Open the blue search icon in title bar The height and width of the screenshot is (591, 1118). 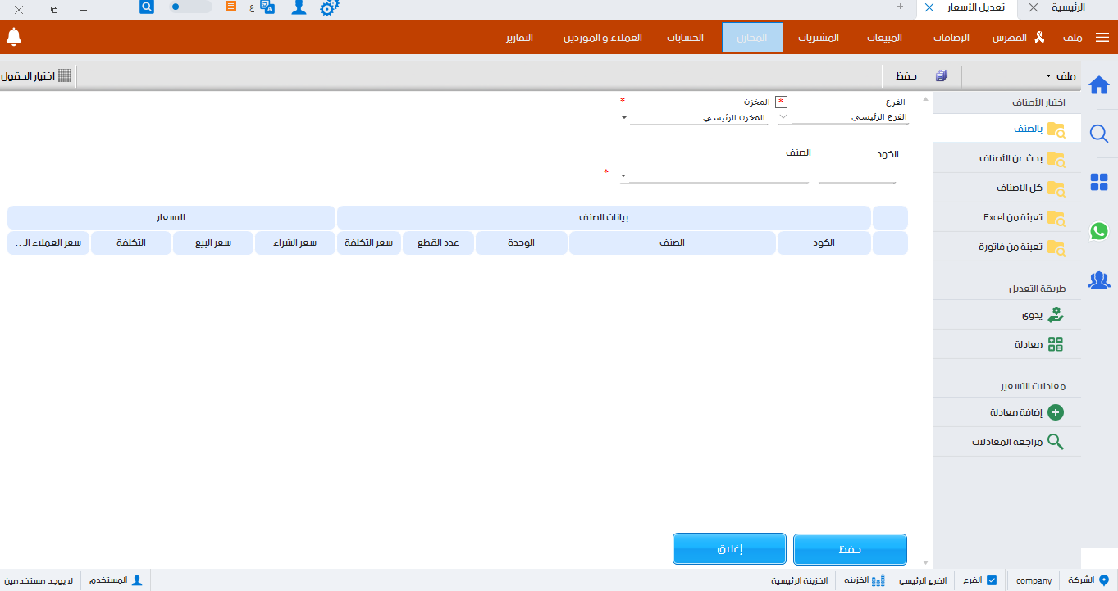[147, 7]
